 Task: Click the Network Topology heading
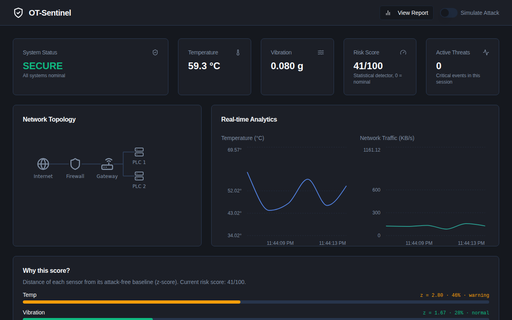point(49,119)
